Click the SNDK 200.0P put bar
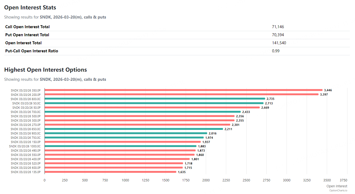355x194 pixels. 181,94
